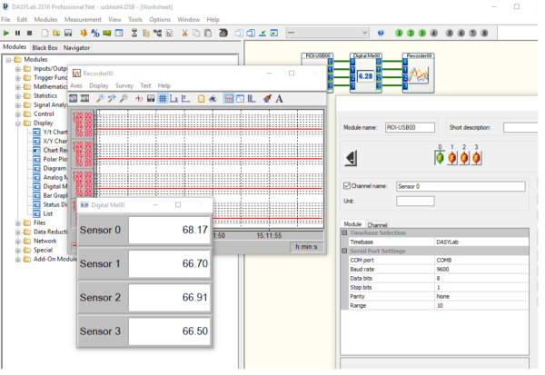The image size is (545, 375).
Task: Expand the Files folder
Action: point(17,222)
